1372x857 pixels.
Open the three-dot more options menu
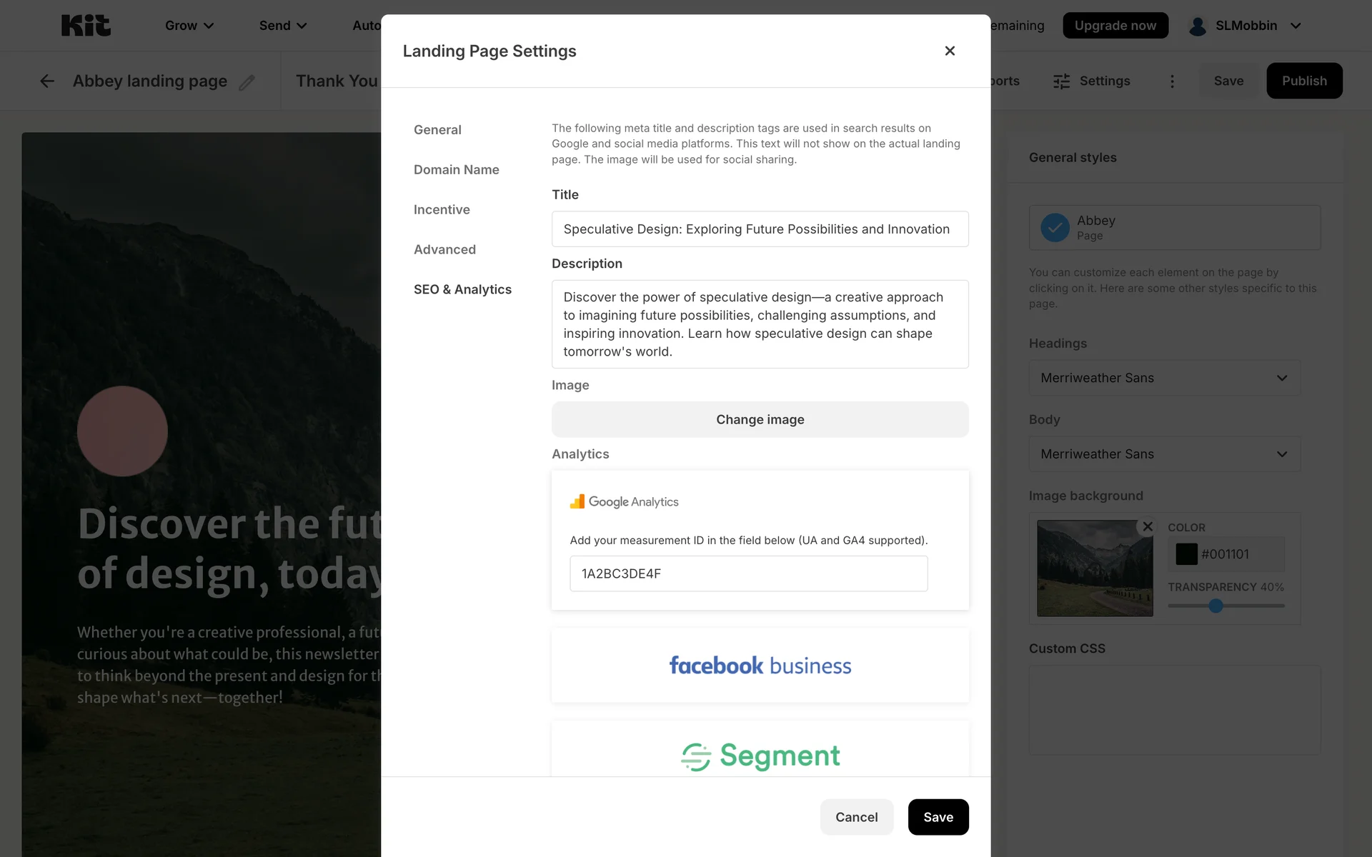click(x=1172, y=81)
